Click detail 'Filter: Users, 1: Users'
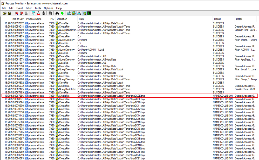This screenshot has width=259, height=160. point(246,40)
